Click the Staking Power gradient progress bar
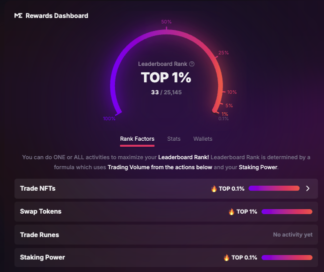 (x=287, y=258)
